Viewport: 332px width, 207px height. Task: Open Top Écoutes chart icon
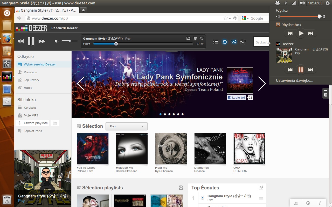click(261, 187)
